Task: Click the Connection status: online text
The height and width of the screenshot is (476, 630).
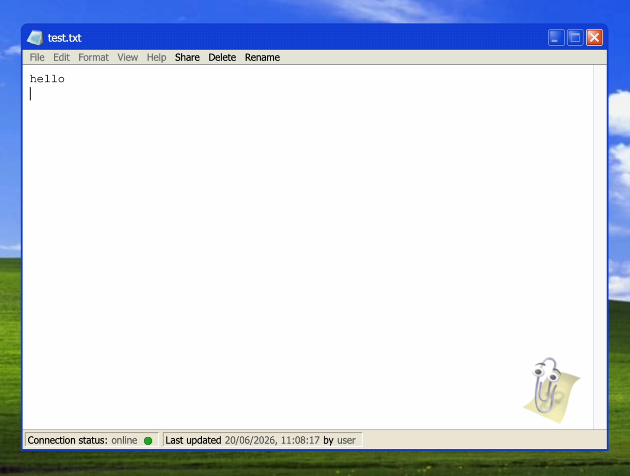Action: coord(83,440)
